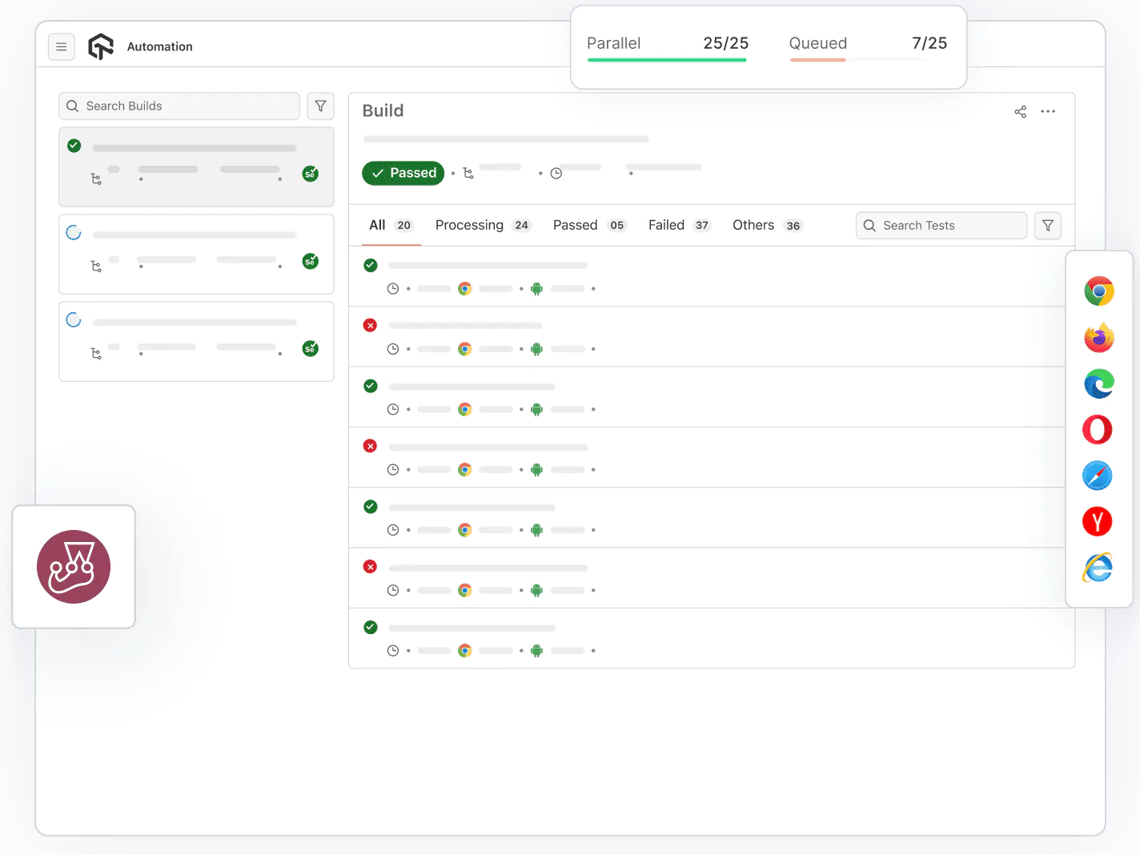Image resolution: width=1140 pixels, height=855 pixels.
Task: Select the Safari browser icon
Action: (1097, 475)
